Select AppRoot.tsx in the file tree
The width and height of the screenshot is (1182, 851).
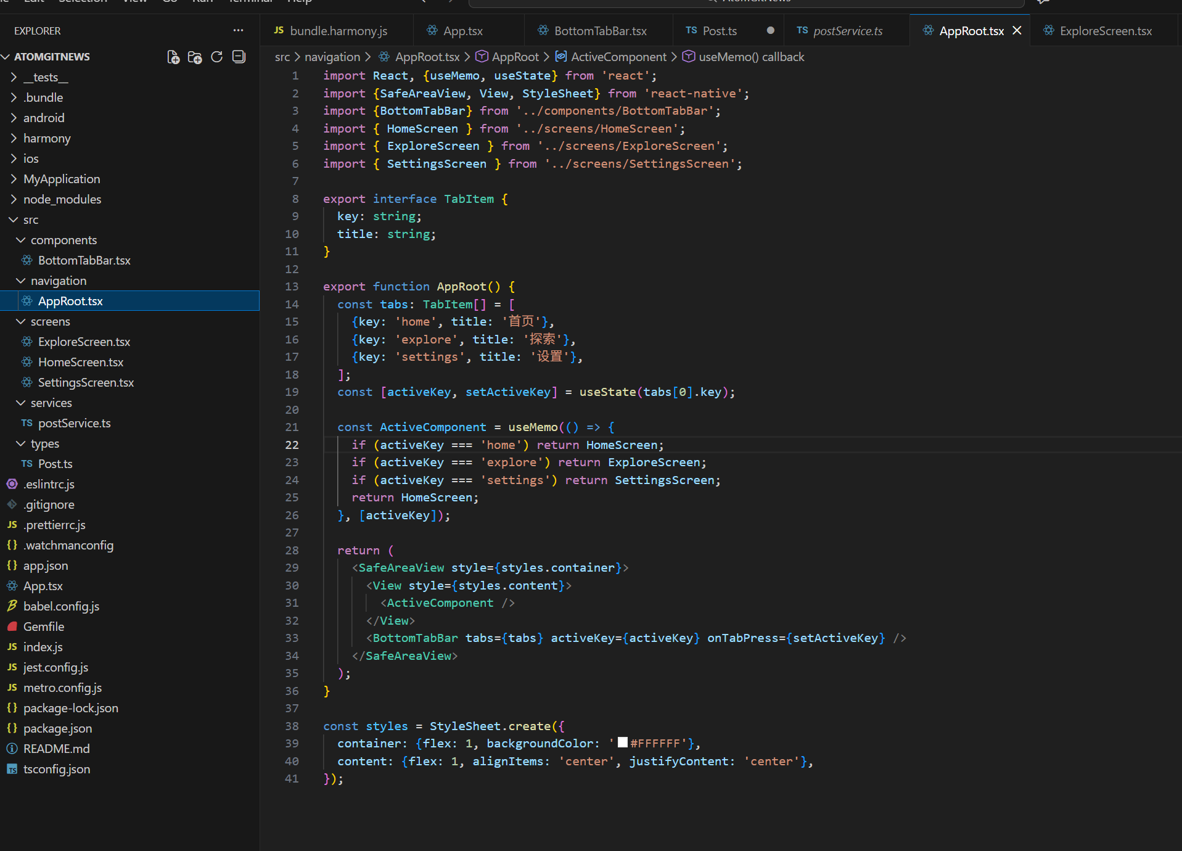click(x=129, y=301)
